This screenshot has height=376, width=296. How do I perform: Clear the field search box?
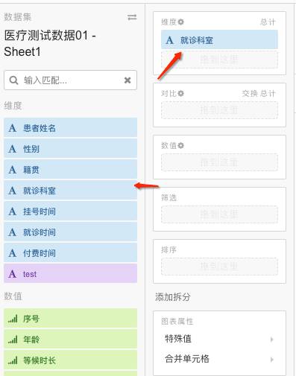[127, 80]
